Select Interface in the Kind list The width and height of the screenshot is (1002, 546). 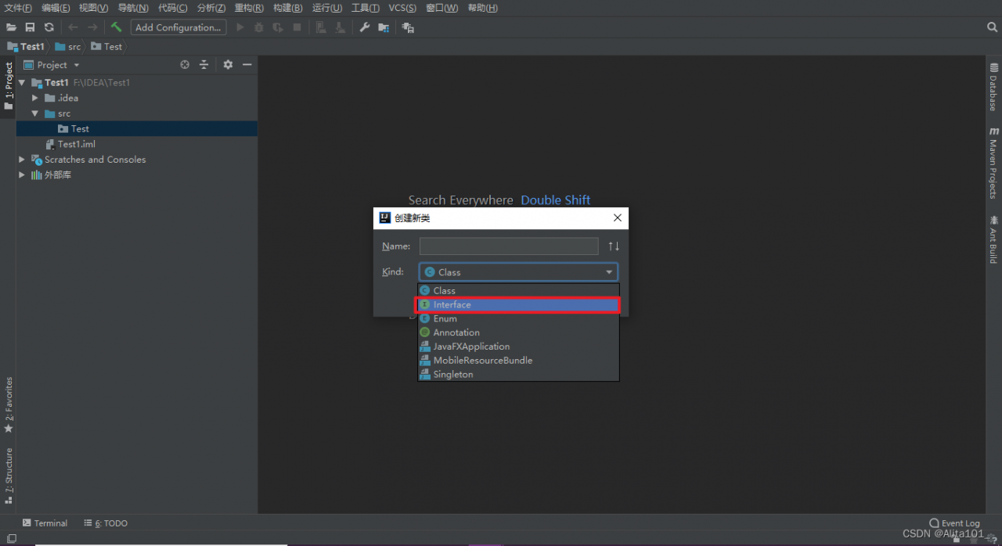click(x=518, y=305)
